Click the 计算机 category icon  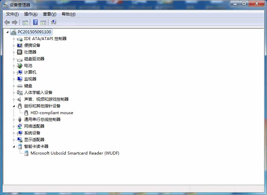pos(19,72)
